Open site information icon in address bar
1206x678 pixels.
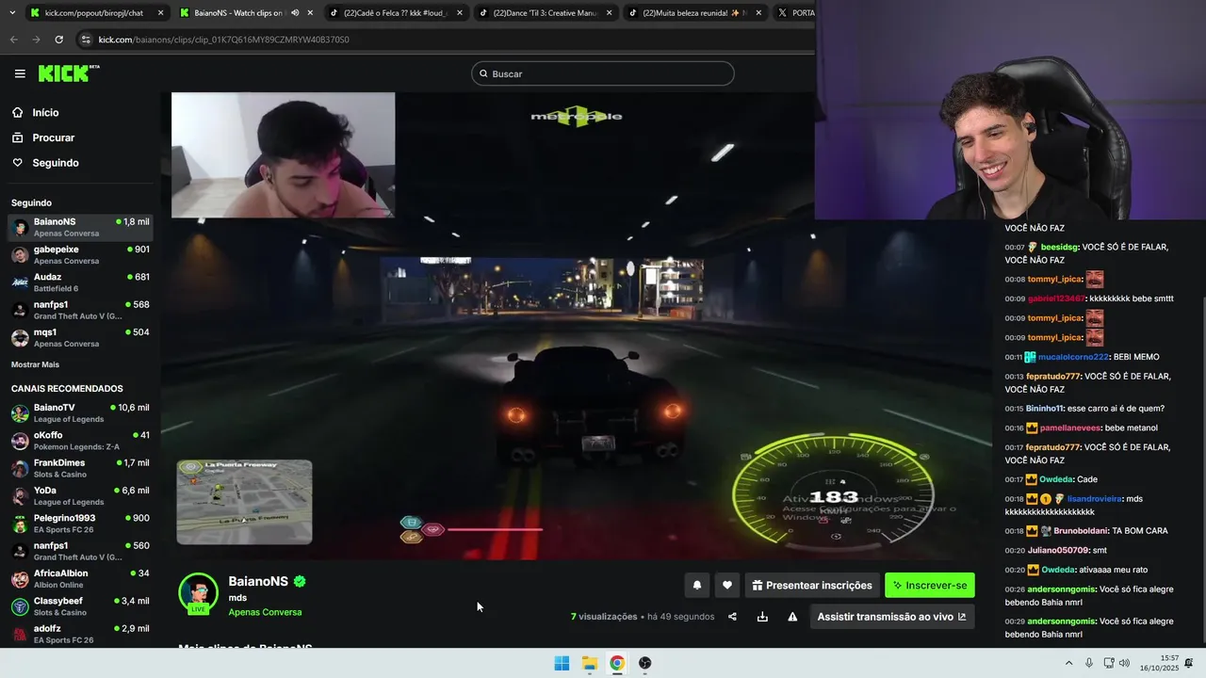click(86, 40)
